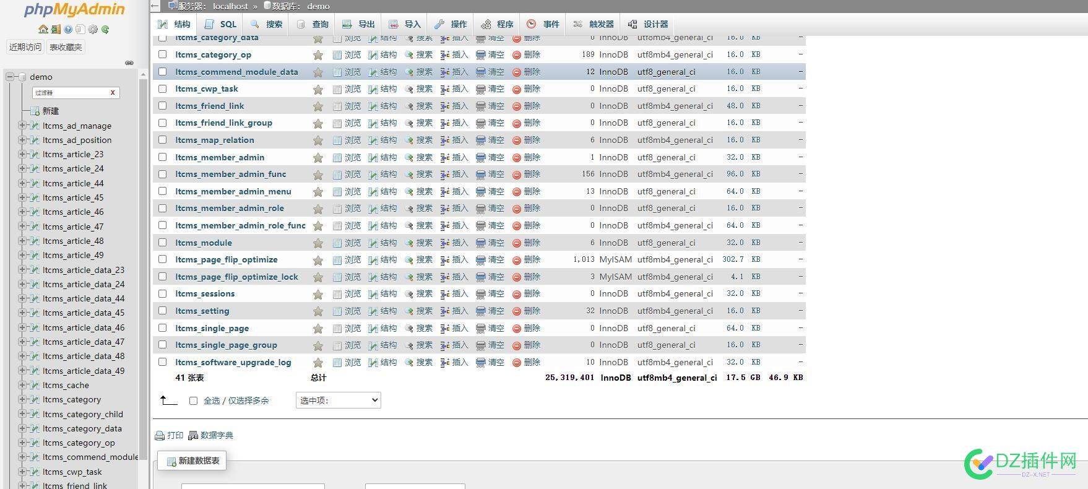Screen dimensions: 1088x489
Task: Expand ltcms_article_data_44 tree node
Action: (x=22, y=298)
